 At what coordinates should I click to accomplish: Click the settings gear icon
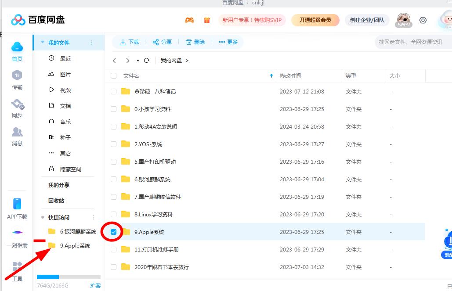[423, 20]
